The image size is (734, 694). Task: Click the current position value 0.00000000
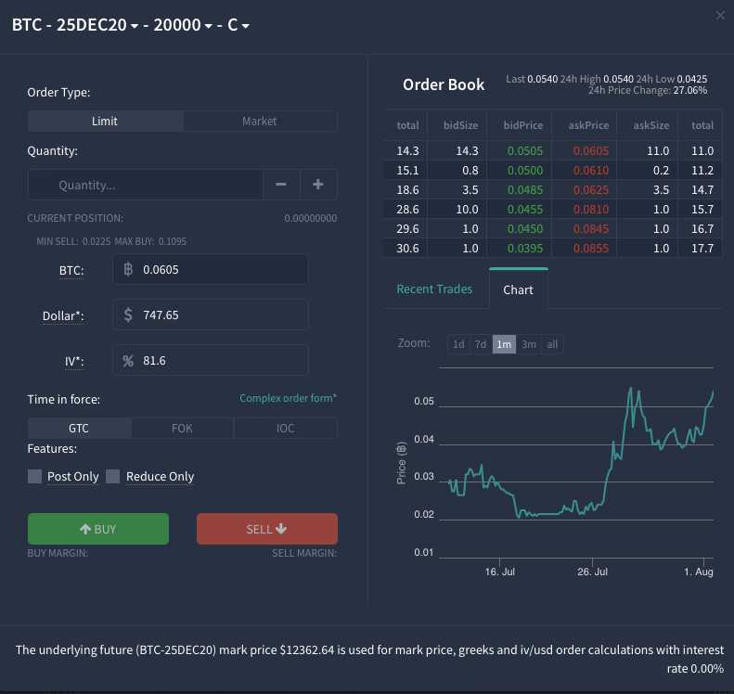tap(310, 219)
